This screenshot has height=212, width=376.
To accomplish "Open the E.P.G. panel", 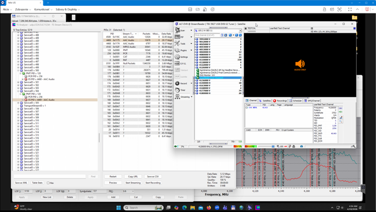I will click(180, 64).
